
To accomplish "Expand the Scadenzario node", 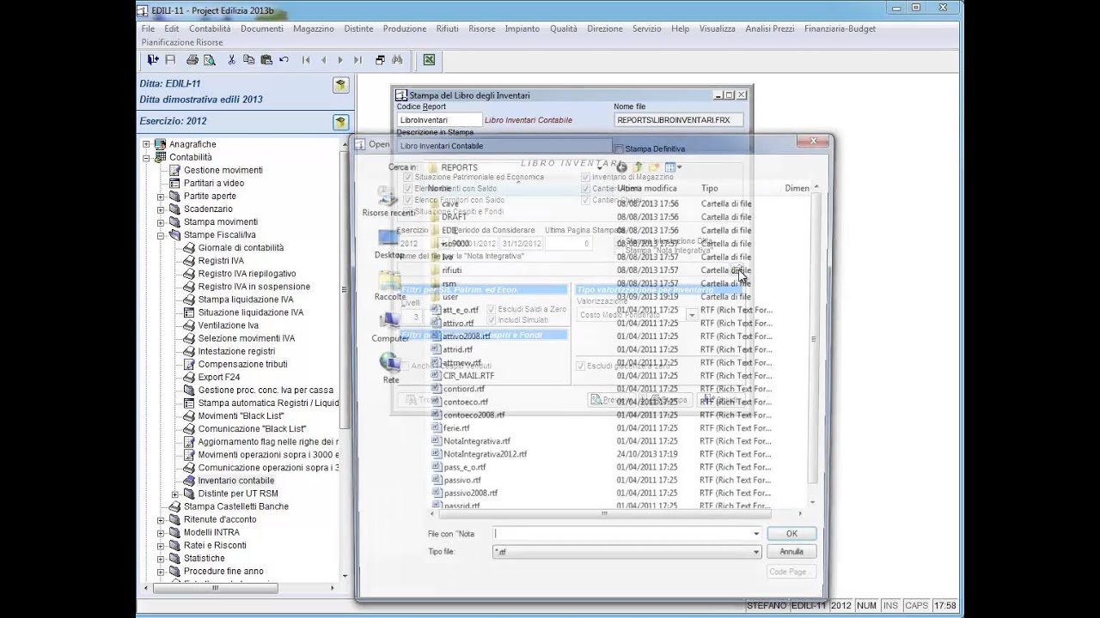I will pyautogui.click(x=161, y=209).
